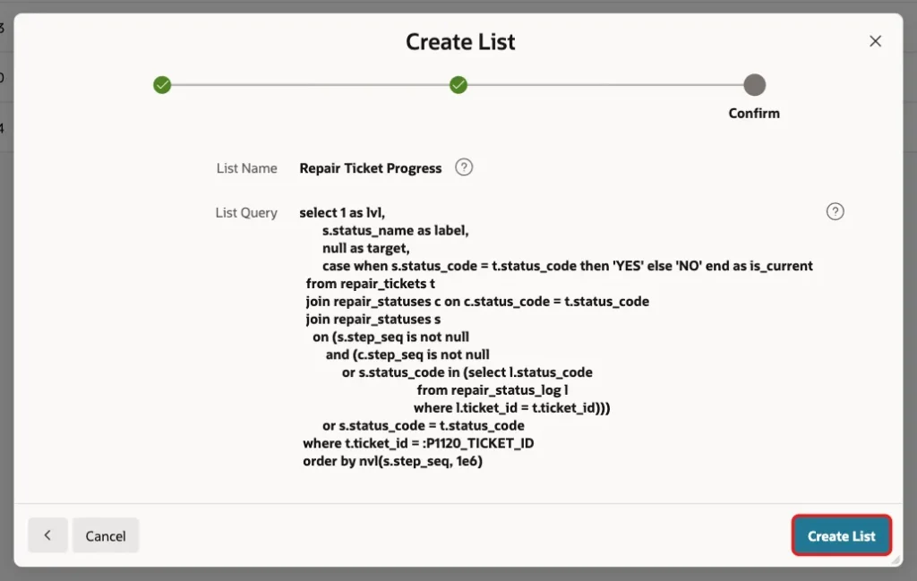Click the 'and (c.step_seq is not null' line
Viewport: 917px width, 581px height.
coord(407,355)
